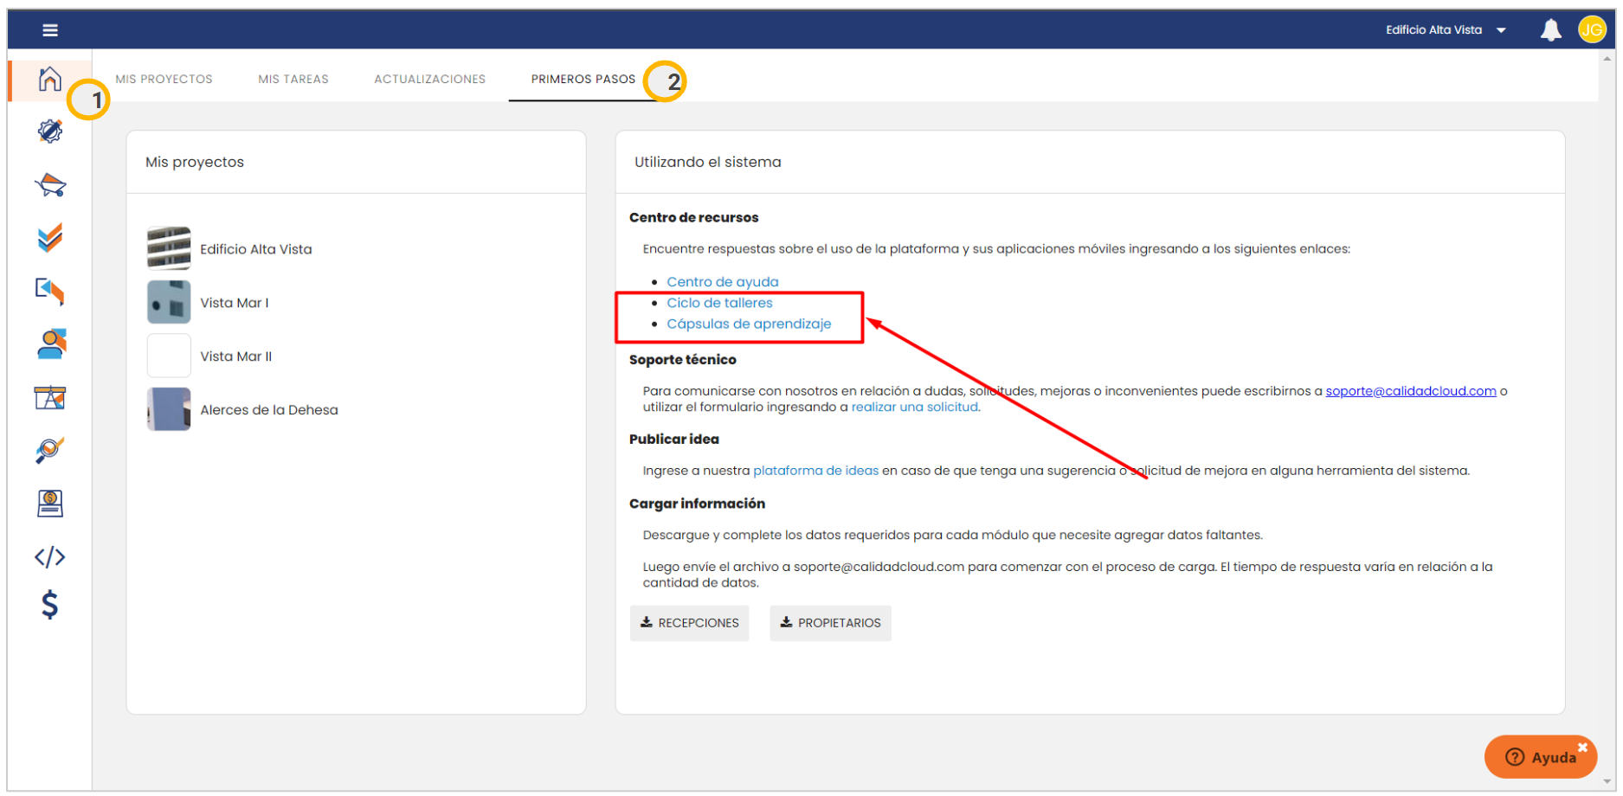The width and height of the screenshot is (1623, 796).
Task: Follow the Cápsulas de aprendizaje link
Action: tap(749, 324)
